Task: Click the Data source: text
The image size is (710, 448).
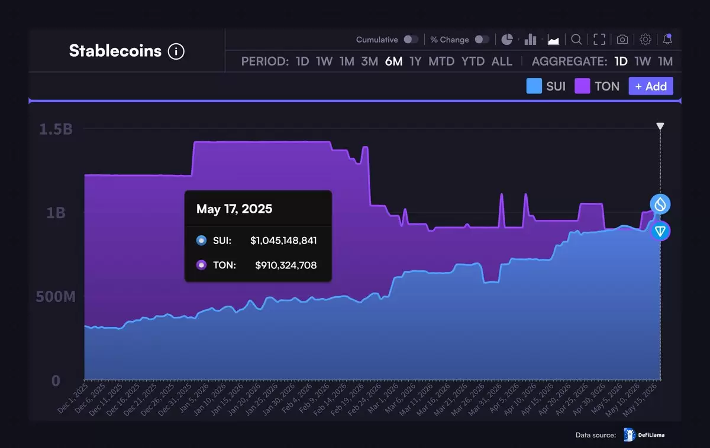Action: [596, 436]
